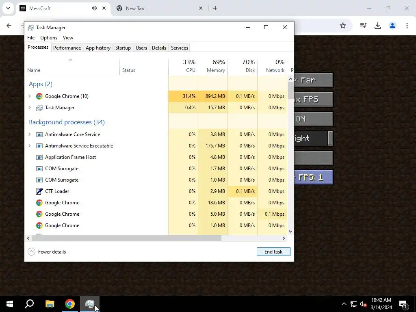Expand Google Chrome (10) process group

[x=29, y=96]
